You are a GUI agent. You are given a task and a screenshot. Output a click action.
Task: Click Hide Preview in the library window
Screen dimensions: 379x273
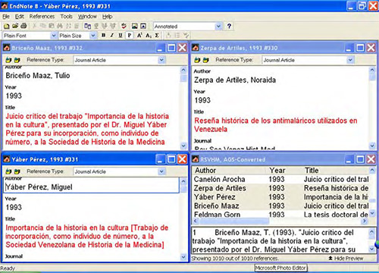click(x=346, y=259)
